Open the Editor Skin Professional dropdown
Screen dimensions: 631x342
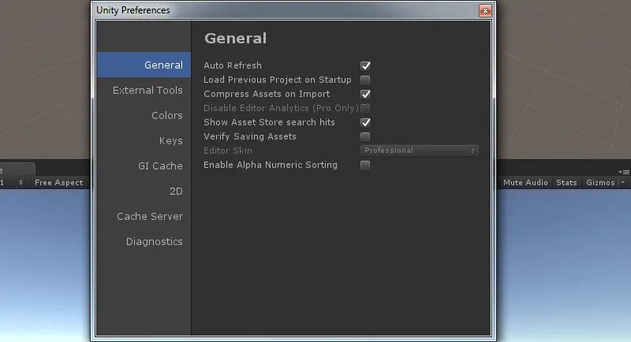[420, 151]
